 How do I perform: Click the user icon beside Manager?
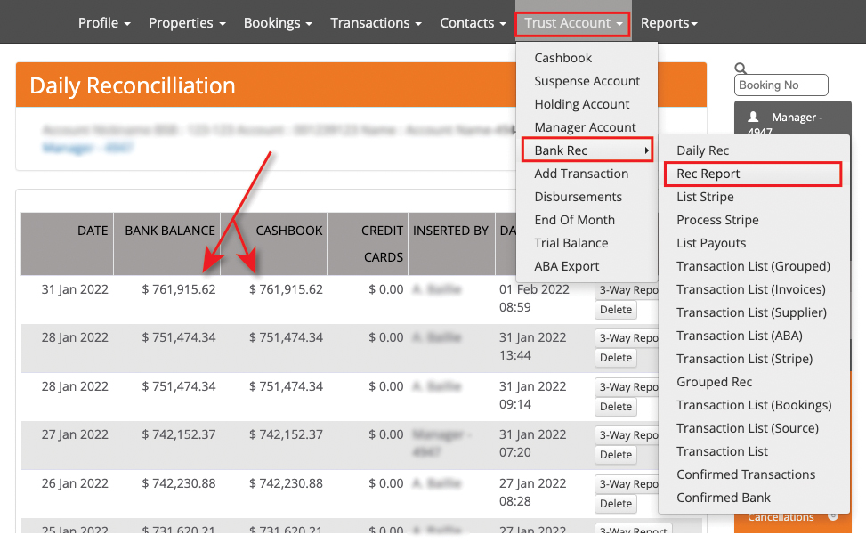coord(754,117)
